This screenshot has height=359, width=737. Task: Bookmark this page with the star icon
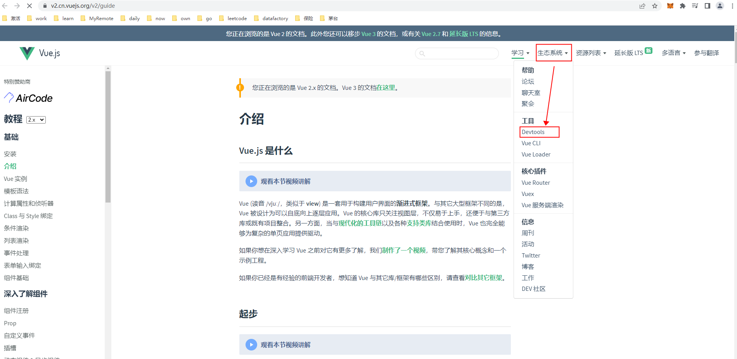655,6
